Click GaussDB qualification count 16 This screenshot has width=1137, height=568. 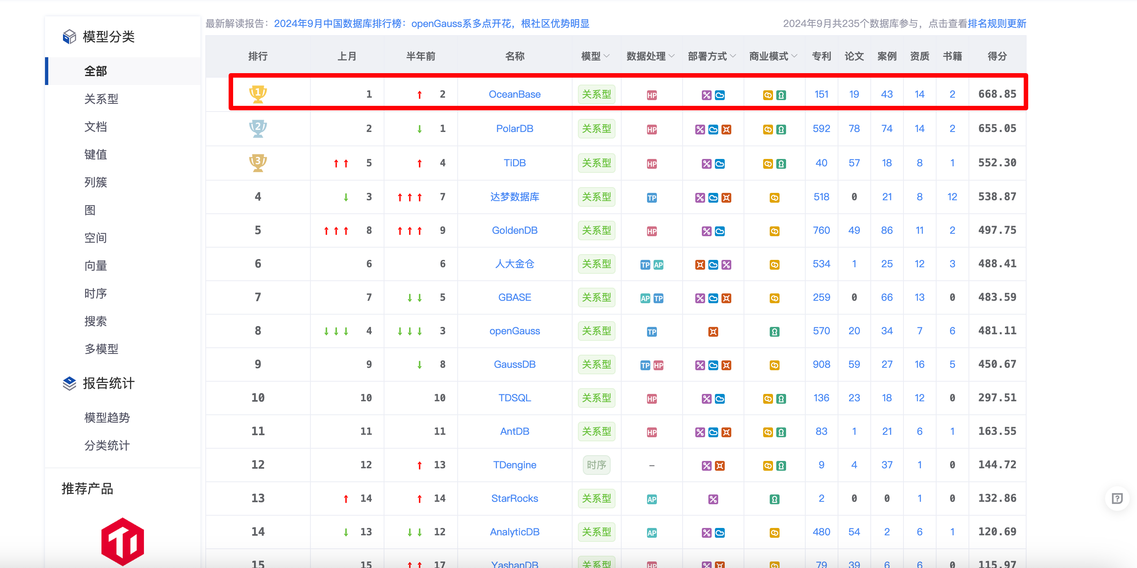click(x=919, y=364)
